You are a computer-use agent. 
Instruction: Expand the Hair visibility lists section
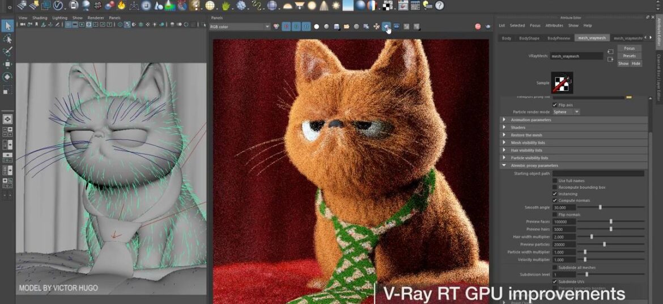pos(574,150)
